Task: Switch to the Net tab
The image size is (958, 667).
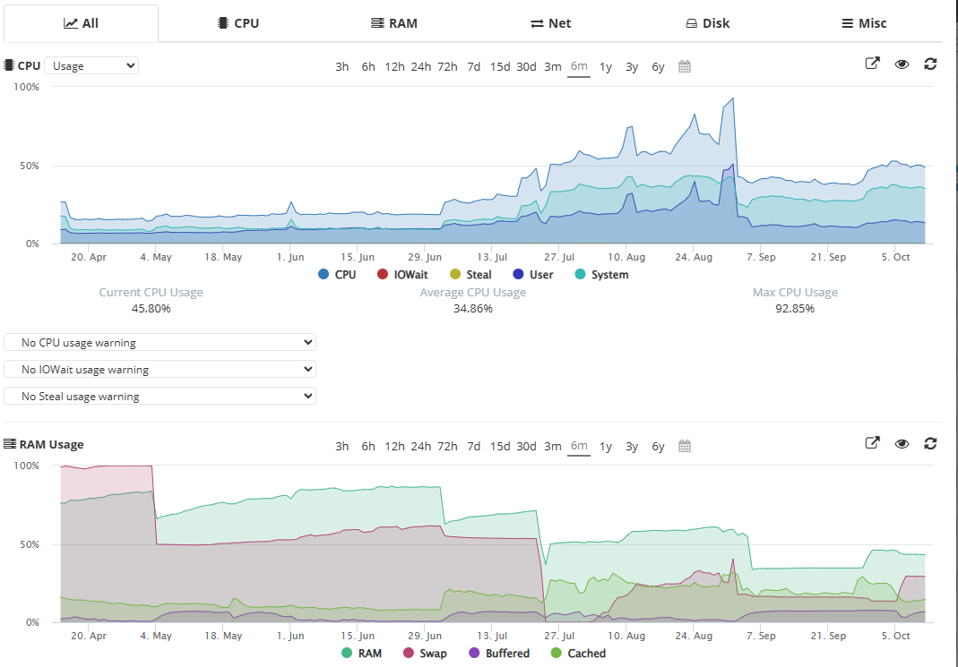Action: click(x=551, y=23)
